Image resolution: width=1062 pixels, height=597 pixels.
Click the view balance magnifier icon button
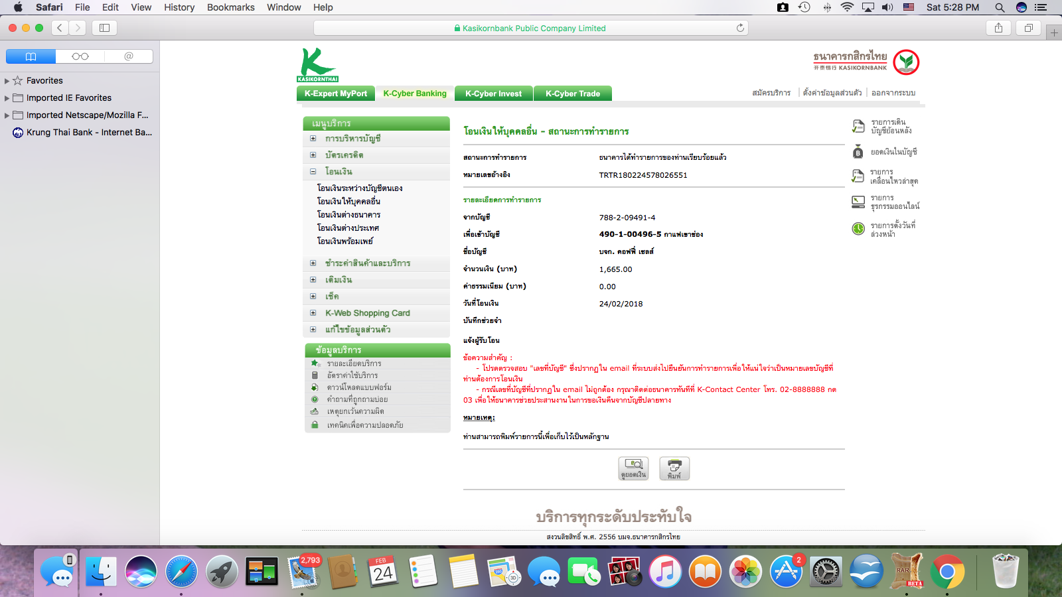634,468
